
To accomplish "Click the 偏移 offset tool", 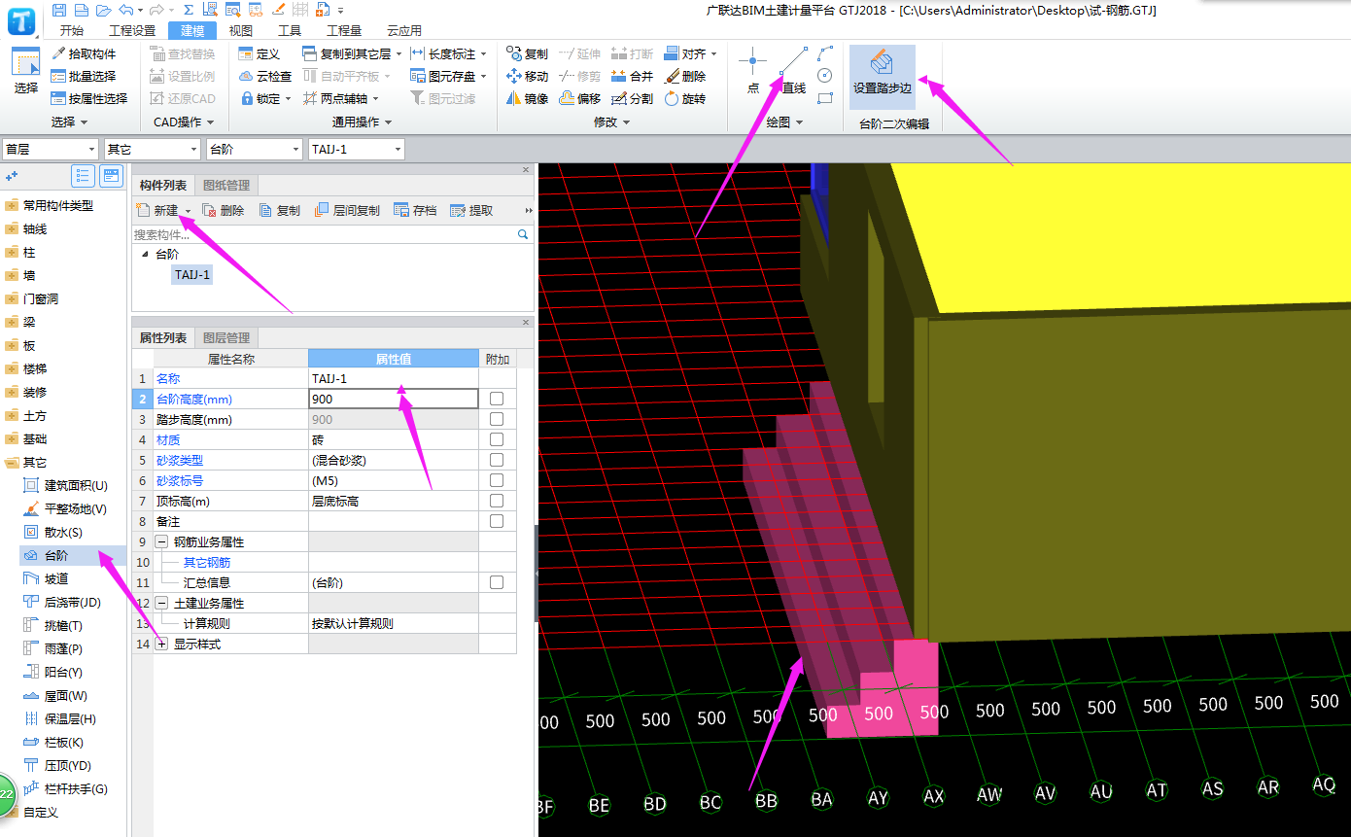I will point(580,98).
